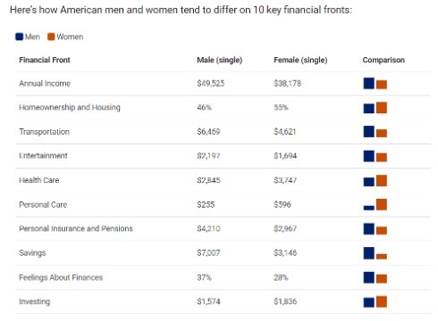Viewport: 438px width, 321px height.
Task: Click the $49,525 annual income value
Action: [211, 84]
